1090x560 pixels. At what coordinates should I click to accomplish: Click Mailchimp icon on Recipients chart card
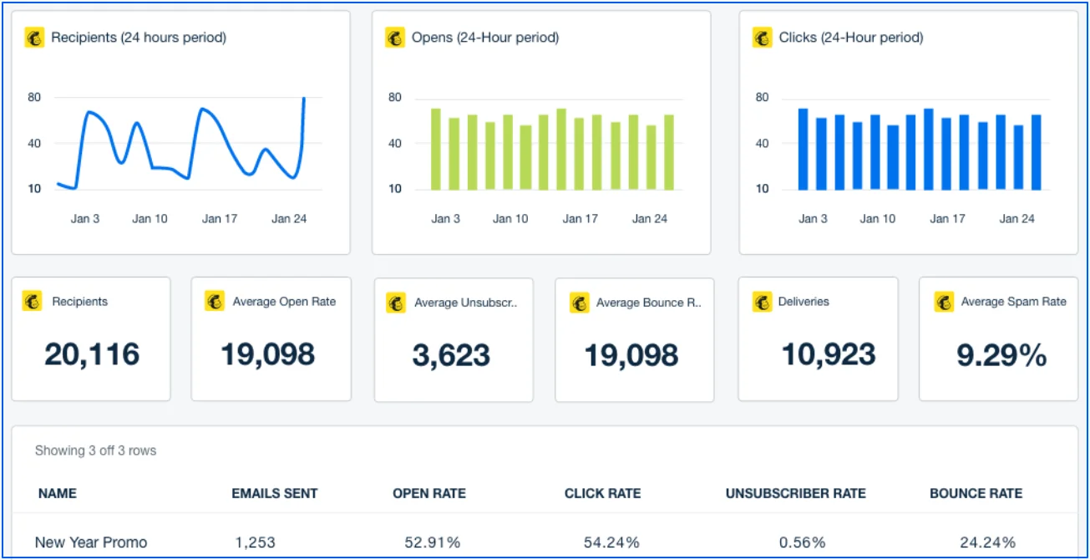pos(34,38)
